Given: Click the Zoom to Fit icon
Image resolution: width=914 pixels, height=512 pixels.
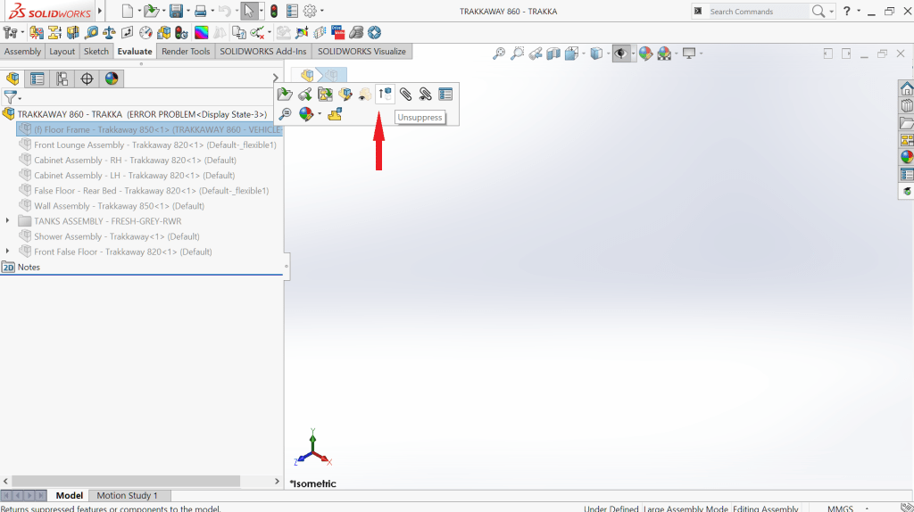Looking at the screenshot, I should [x=499, y=54].
